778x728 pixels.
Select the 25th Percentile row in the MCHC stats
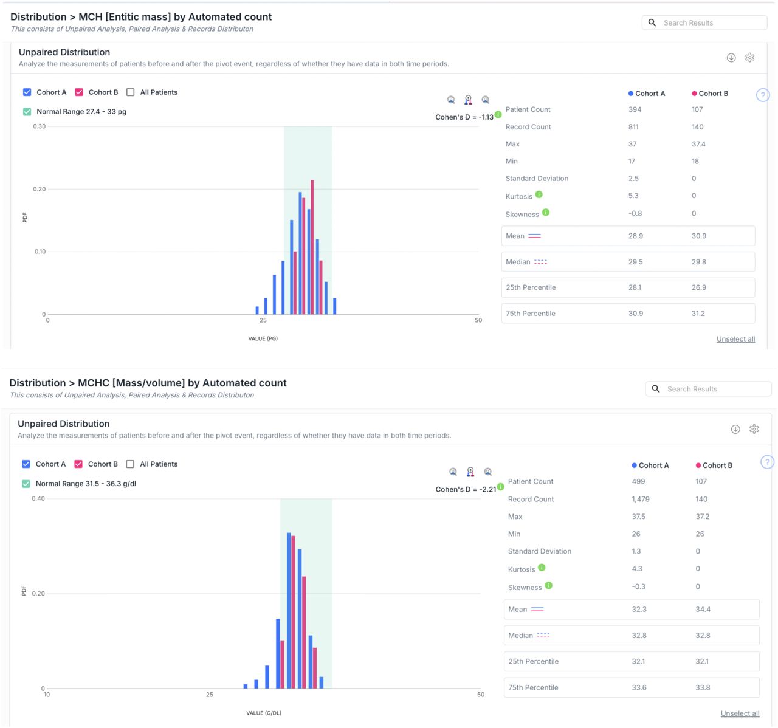coord(632,661)
